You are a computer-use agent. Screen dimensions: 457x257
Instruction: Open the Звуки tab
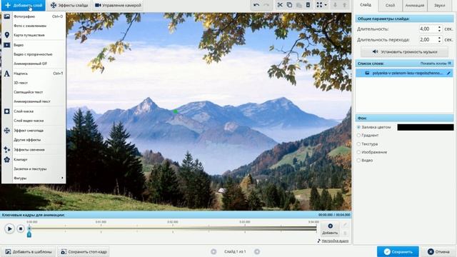tap(440, 5)
